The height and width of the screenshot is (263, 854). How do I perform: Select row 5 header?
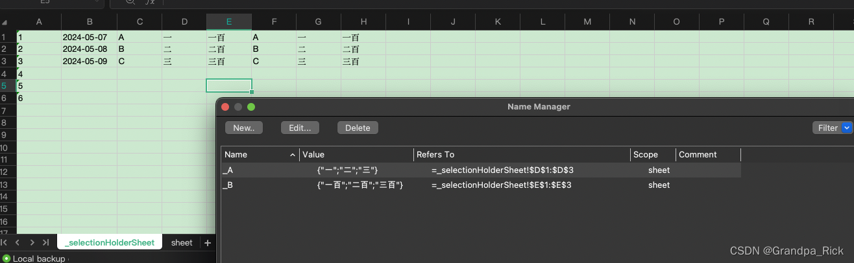(8, 86)
